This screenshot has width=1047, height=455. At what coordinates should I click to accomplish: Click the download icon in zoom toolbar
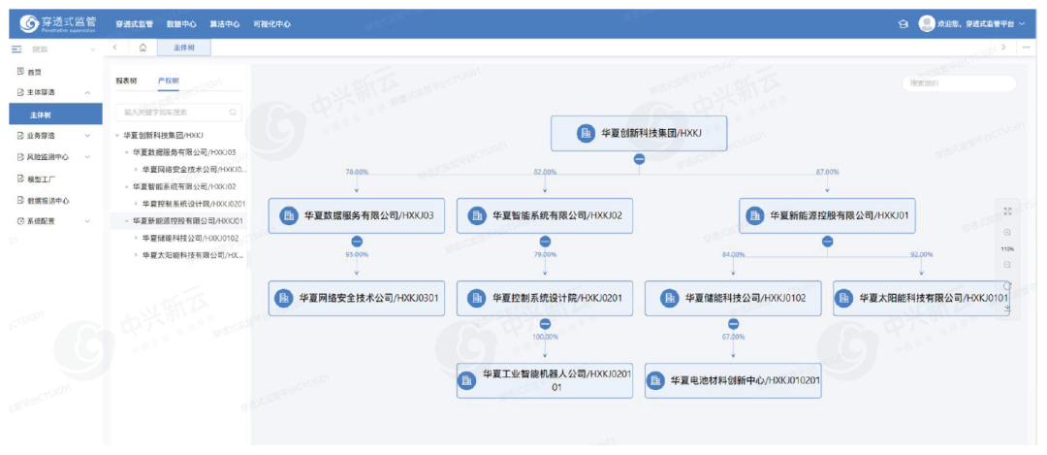[1007, 308]
